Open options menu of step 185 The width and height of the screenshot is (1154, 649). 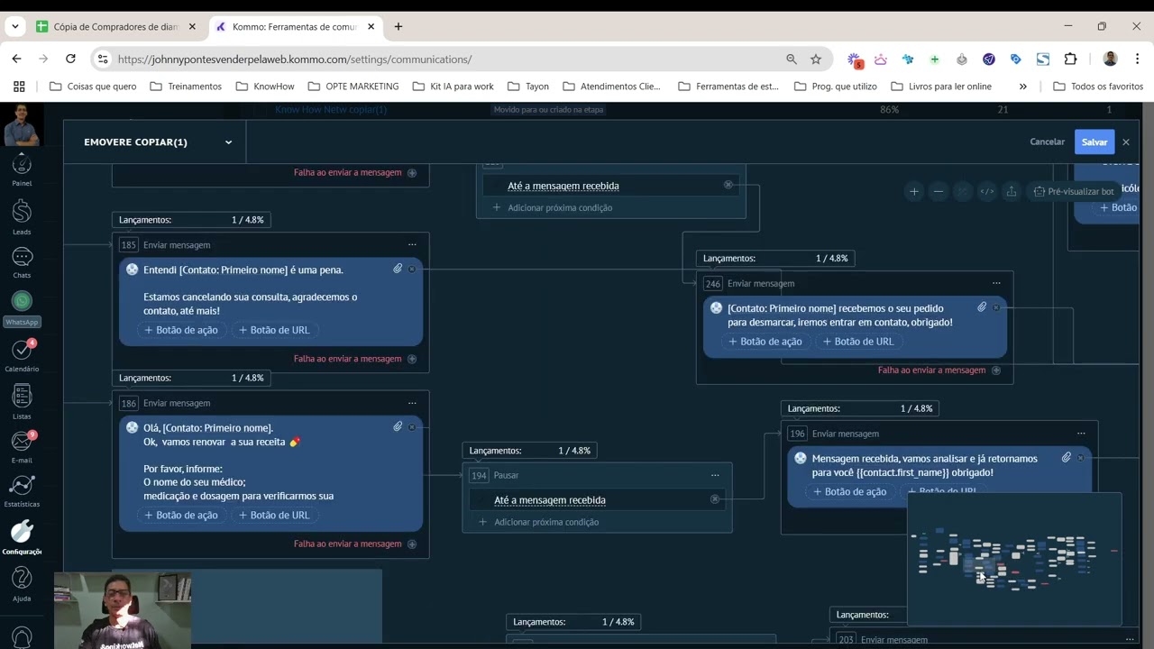412,244
